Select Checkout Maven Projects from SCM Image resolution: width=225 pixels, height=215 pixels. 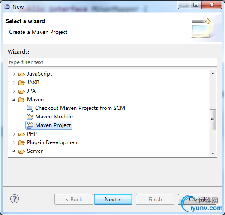click(80, 108)
